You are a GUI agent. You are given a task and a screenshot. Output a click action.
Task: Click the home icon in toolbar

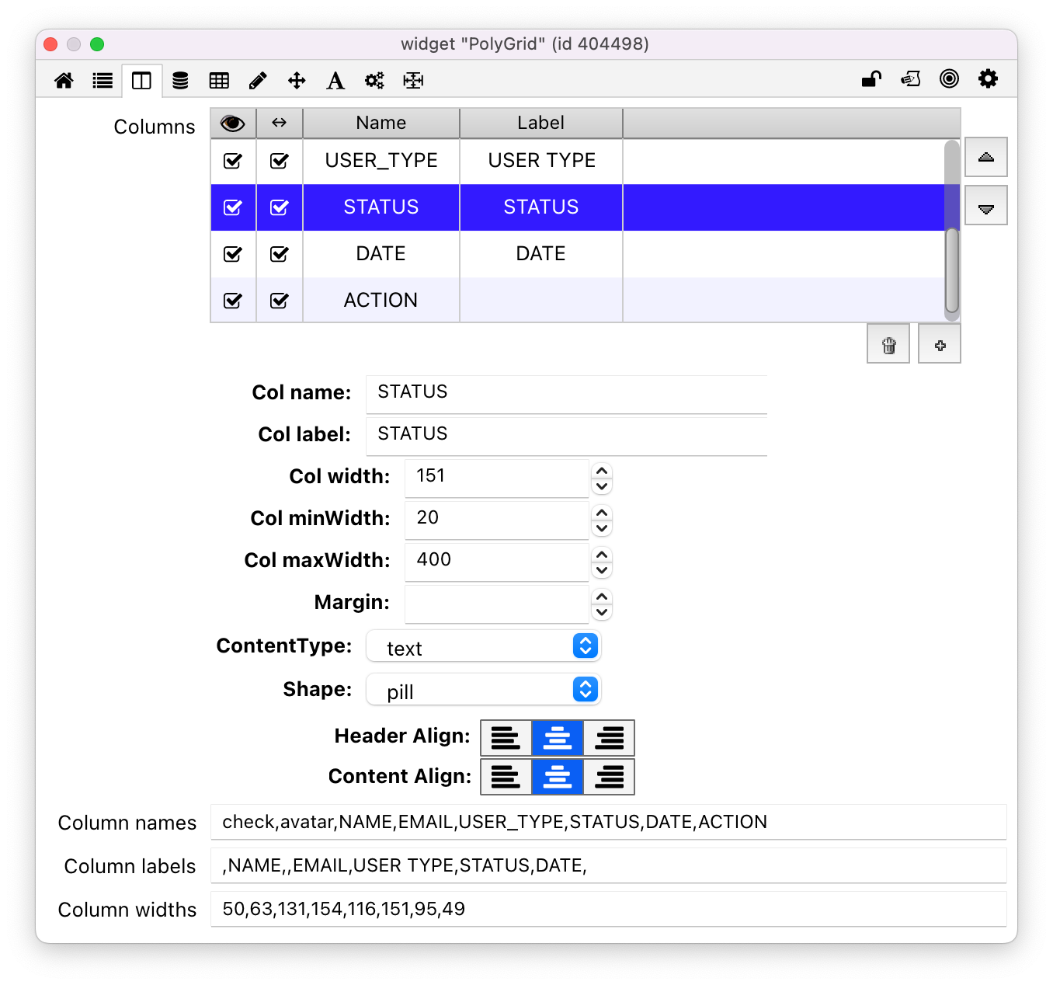click(64, 81)
